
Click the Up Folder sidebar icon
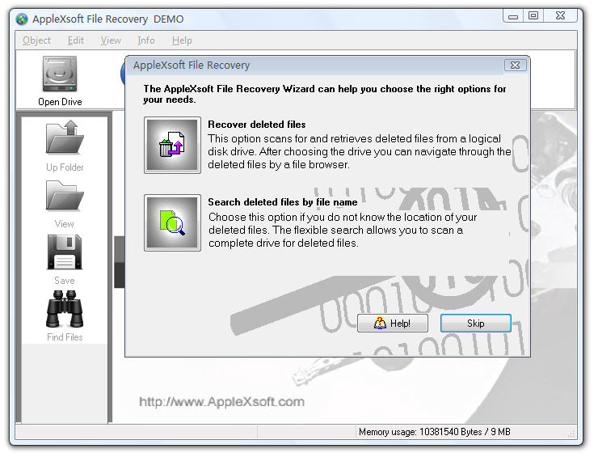65,139
